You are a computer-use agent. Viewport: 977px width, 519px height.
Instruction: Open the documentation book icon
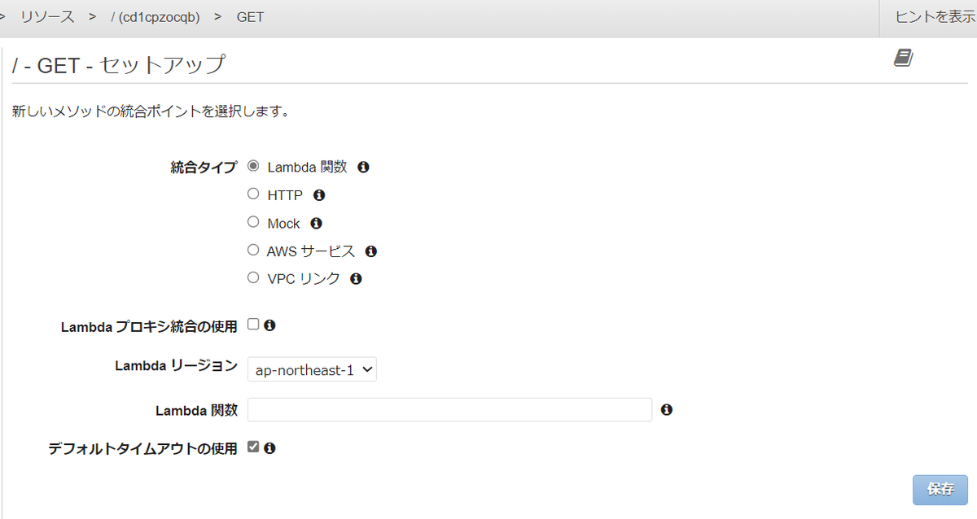[902, 57]
